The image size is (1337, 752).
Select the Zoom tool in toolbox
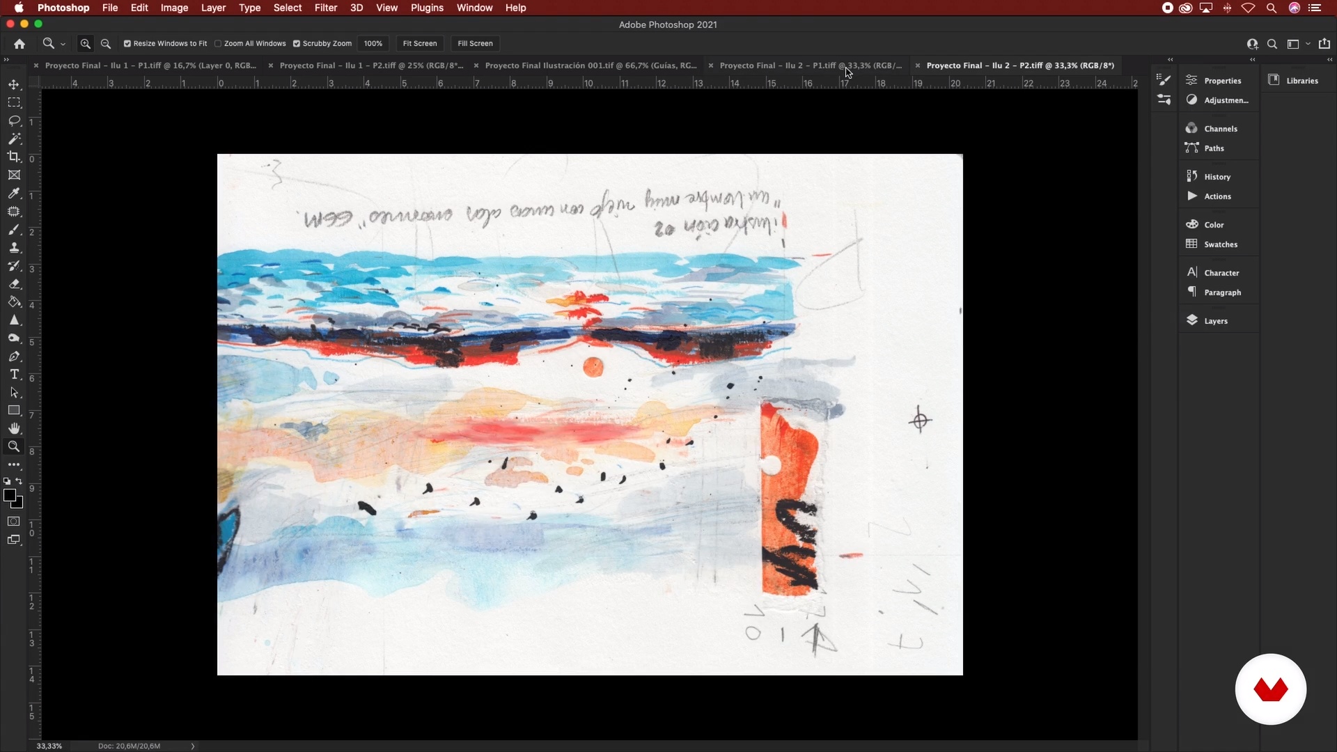14,446
